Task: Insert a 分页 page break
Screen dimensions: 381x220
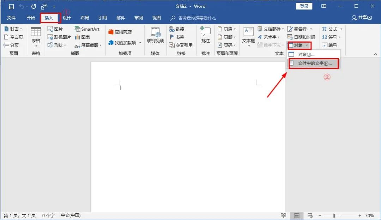Action: coord(11,45)
